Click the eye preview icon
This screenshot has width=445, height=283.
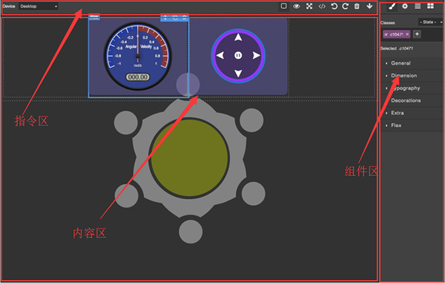[x=296, y=6]
